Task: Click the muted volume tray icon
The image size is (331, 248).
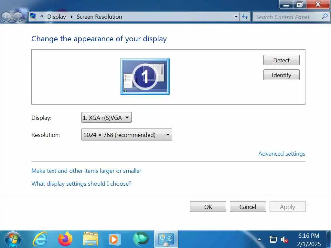Action: click(x=284, y=240)
